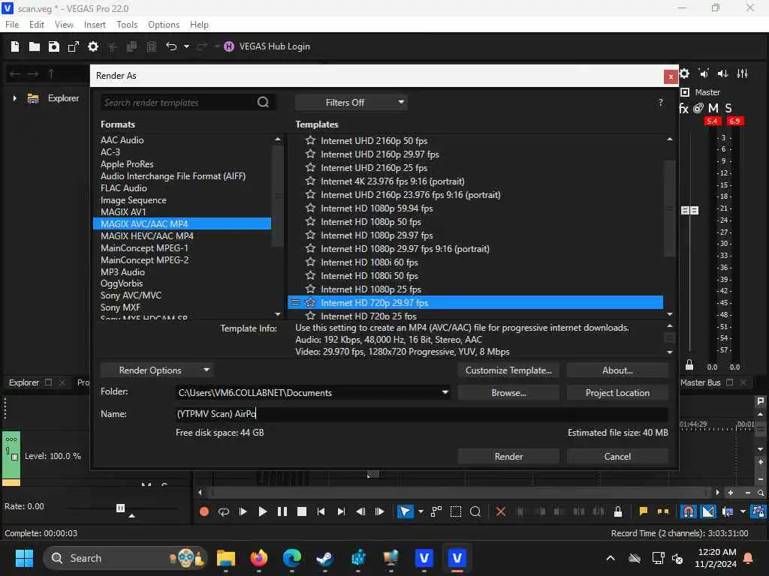Open the Tools menu
The height and width of the screenshot is (576, 769).
click(126, 25)
